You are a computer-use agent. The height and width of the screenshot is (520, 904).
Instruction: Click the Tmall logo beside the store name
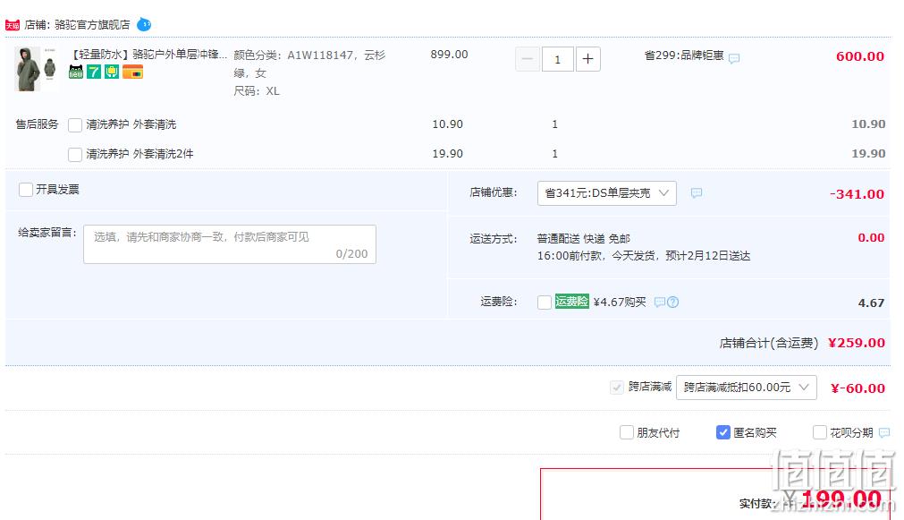pyautogui.click(x=13, y=25)
